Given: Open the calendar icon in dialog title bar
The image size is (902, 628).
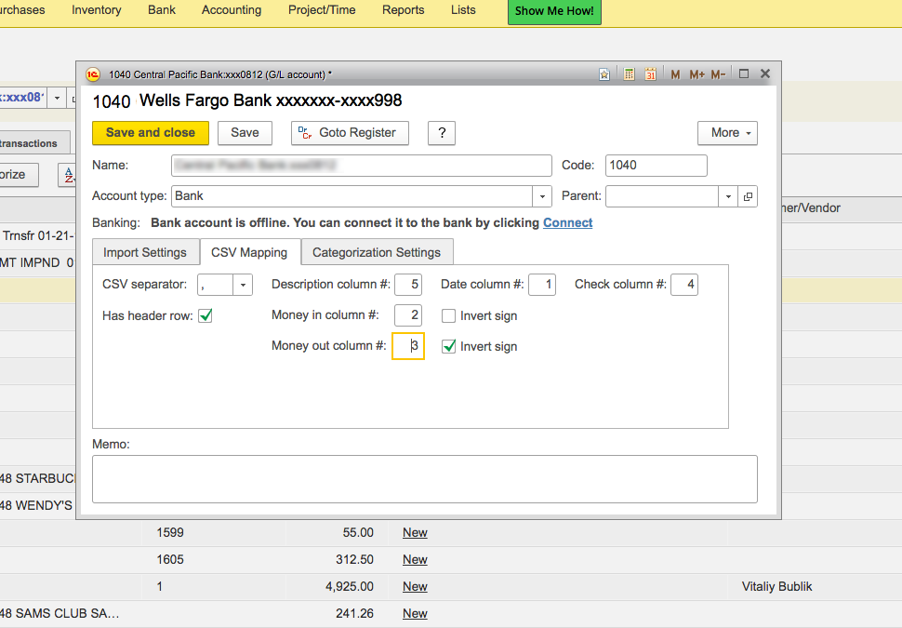Looking at the screenshot, I should click(651, 74).
